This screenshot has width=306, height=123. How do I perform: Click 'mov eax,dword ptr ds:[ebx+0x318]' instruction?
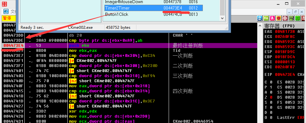[x=109, y=86]
